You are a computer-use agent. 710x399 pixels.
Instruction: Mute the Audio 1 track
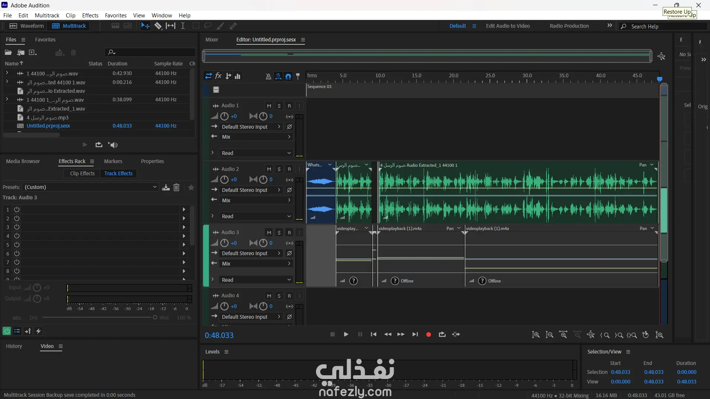pyautogui.click(x=269, y=106)
